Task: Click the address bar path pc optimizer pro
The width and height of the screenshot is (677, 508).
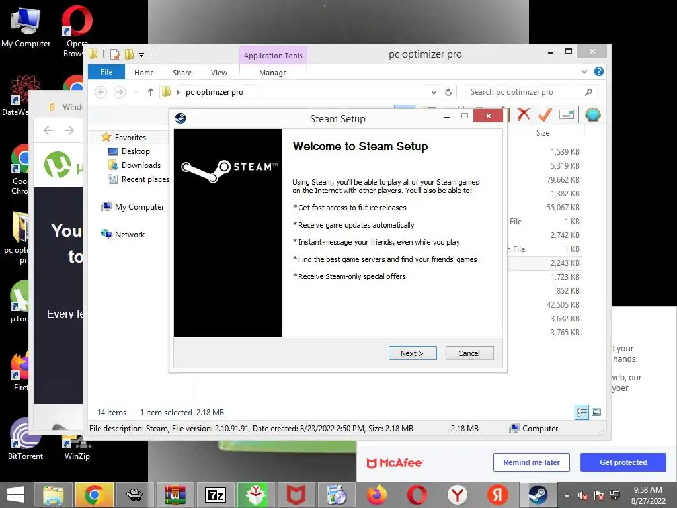Action: pos(214,92)
